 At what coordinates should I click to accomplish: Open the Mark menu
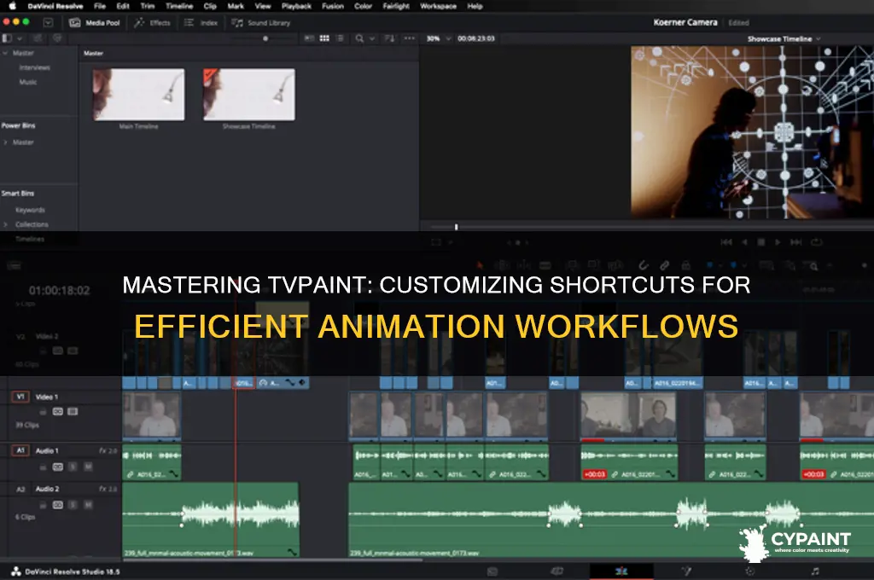pyautogui.click(x=236, y=6)
